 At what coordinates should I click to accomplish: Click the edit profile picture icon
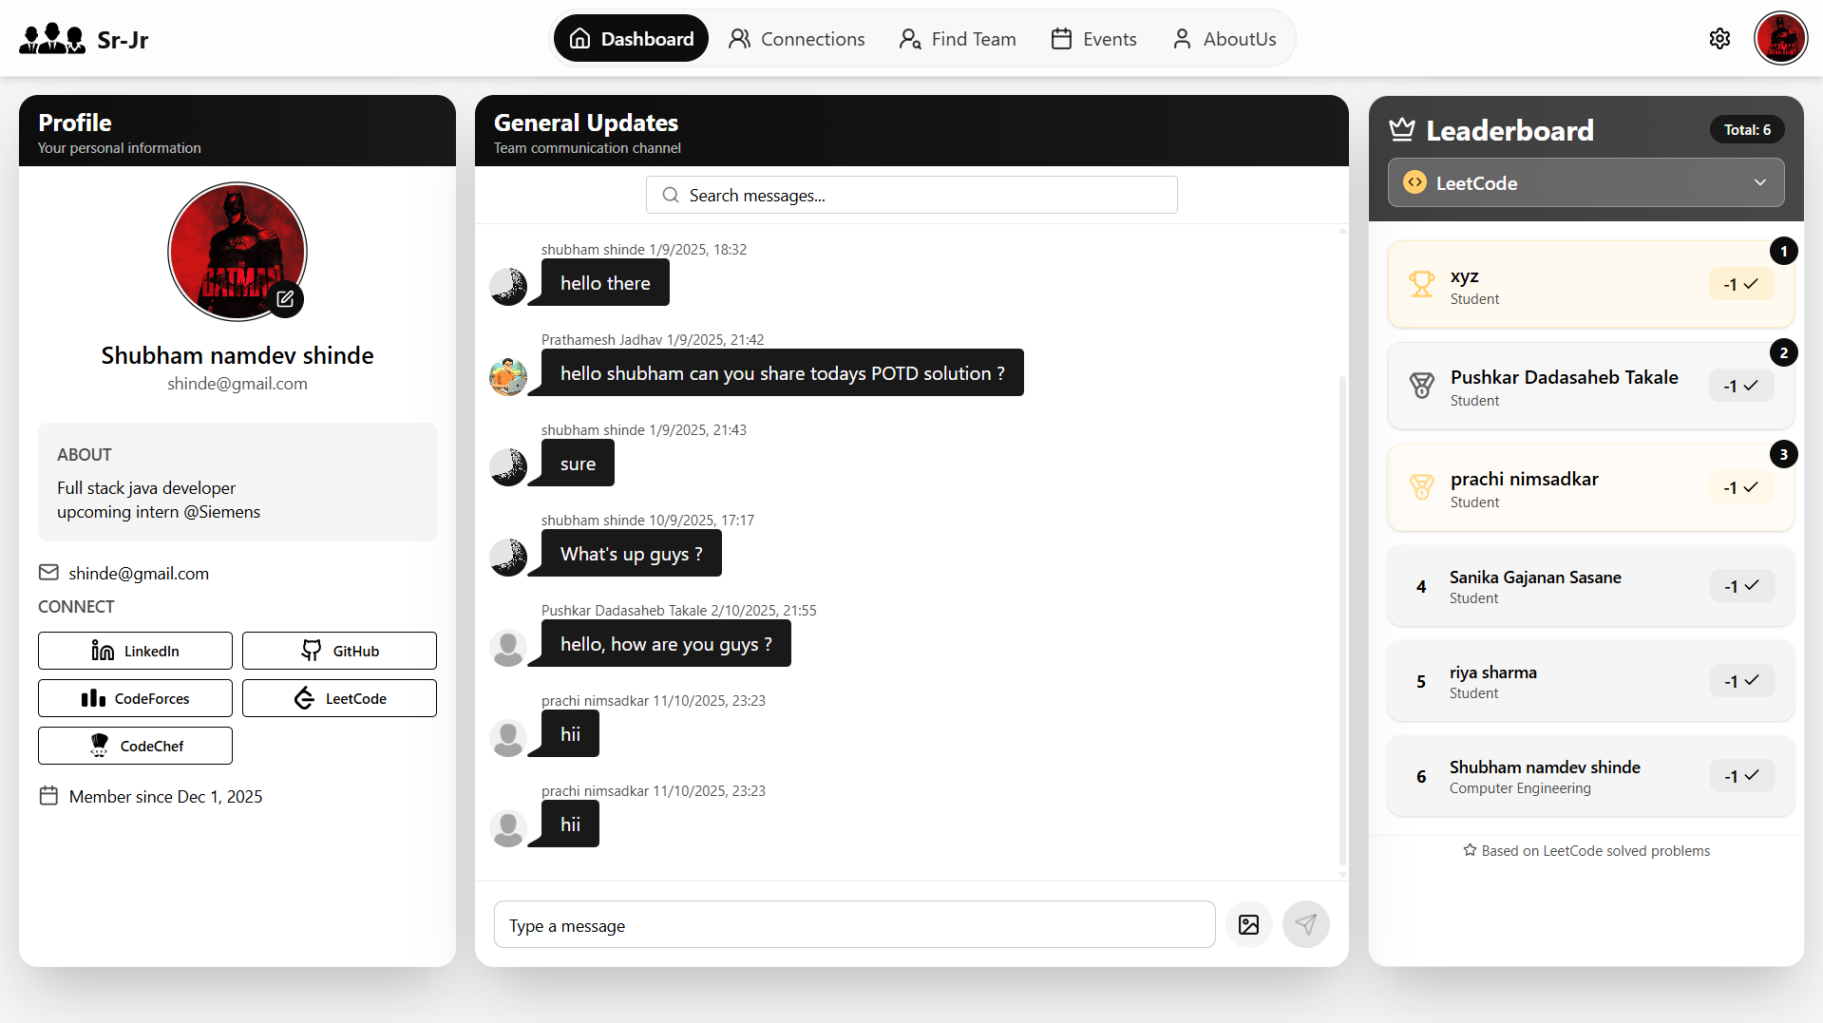tap(285, 299)
